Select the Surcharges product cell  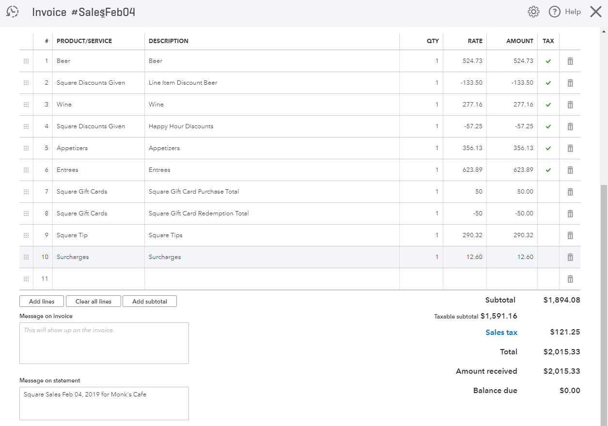pos(98,257)
